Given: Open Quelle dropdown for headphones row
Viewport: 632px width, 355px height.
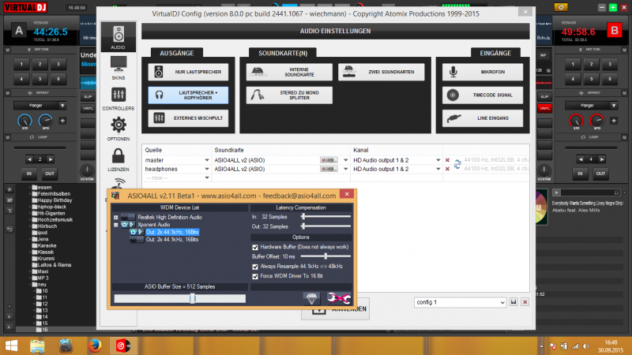Looking at the screenshot, I should (207, 169).
